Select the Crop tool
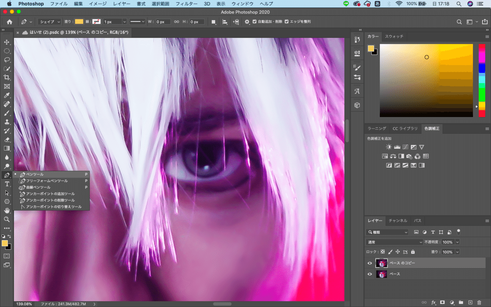 click(7, 77)
